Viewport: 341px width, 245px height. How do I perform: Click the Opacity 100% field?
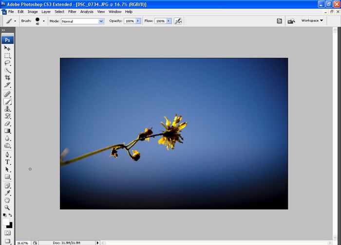coord(130,21)
